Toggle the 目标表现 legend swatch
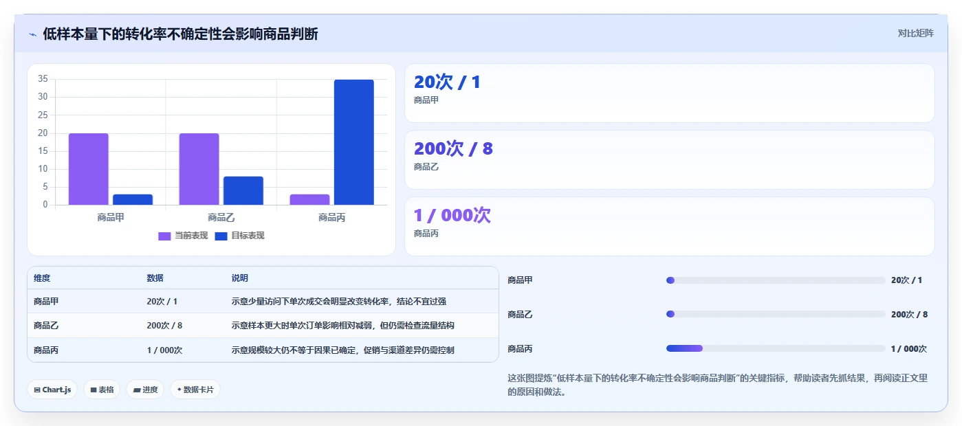The image size is (962, 426). (x=221, y=236)
